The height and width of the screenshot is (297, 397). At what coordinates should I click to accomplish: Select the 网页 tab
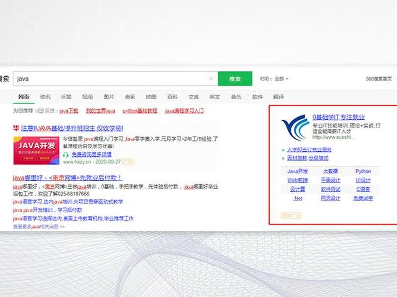click(24, 97)
